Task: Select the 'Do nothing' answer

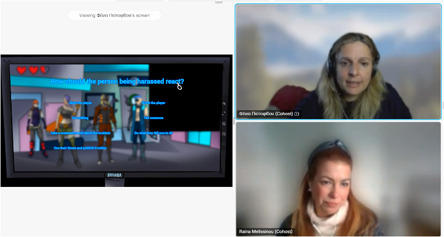Action: pyautogui.click(x=80, y=118)
